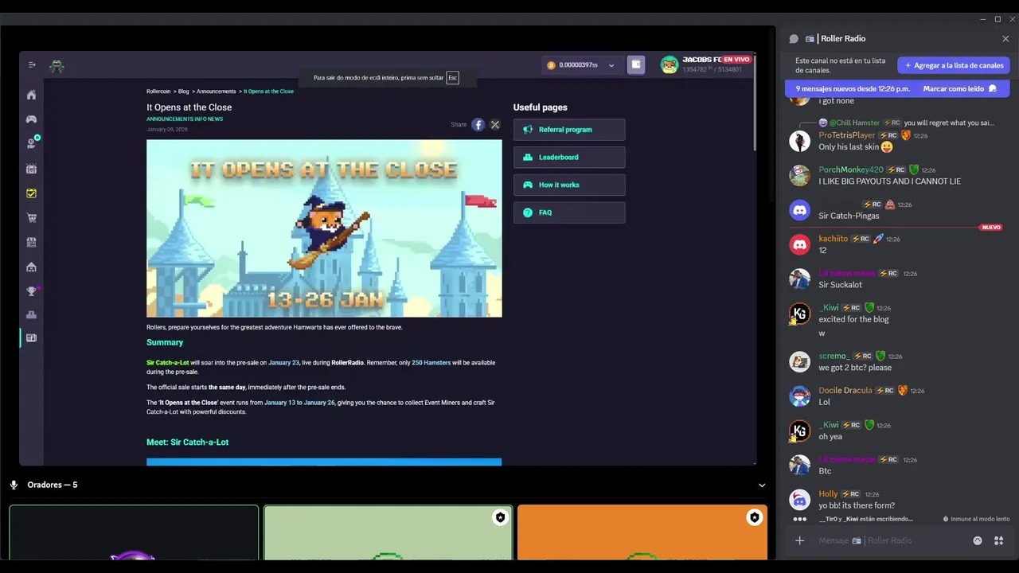Open the emoji picker in message bar

point(978,540)
